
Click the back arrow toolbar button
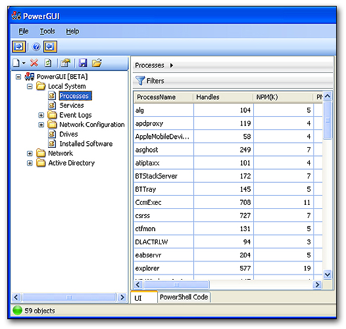(50, 47)
